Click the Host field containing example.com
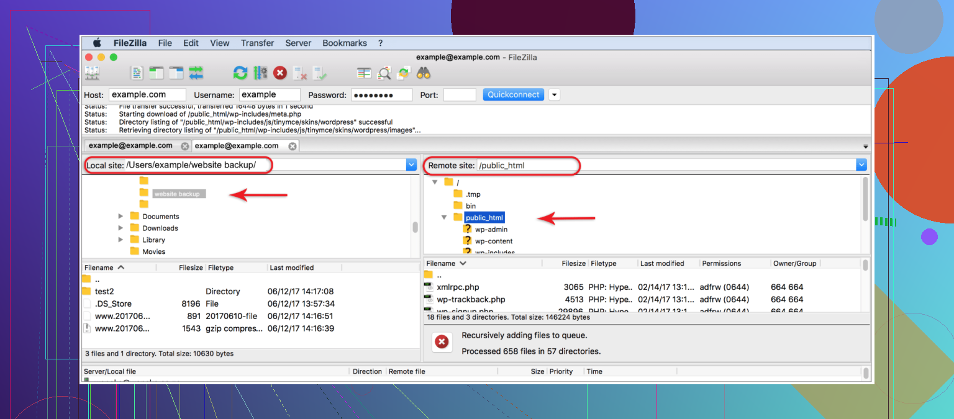 (x=147, y=95)
